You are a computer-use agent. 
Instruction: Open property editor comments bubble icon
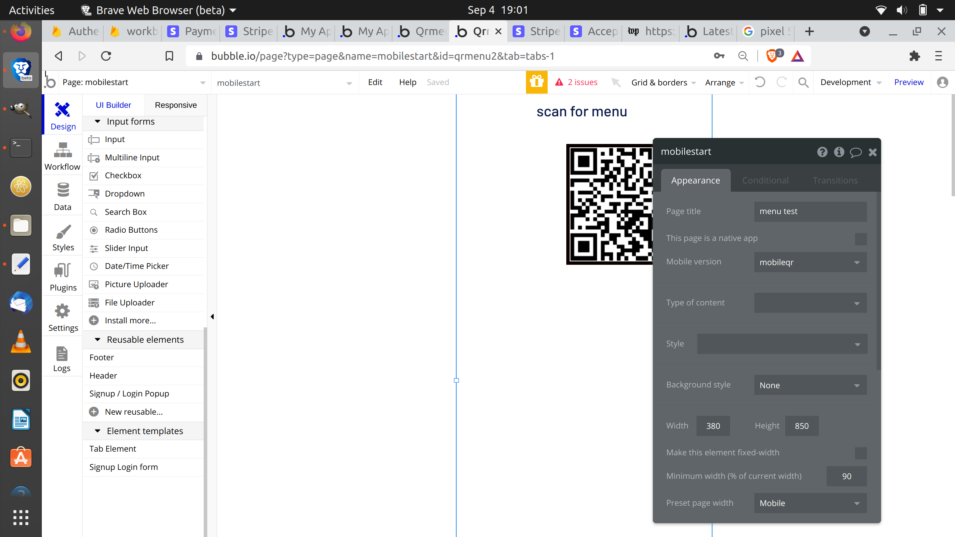coord(855,152)
